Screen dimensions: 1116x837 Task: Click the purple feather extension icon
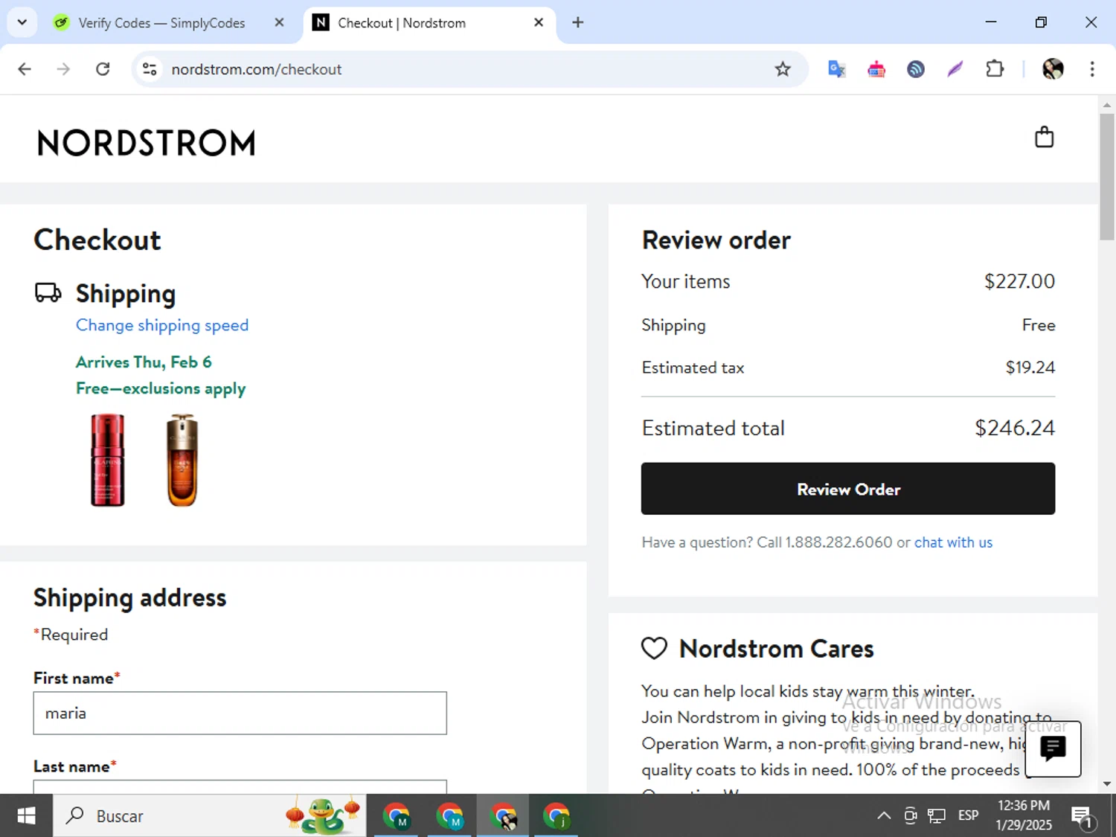pyautogui.click(x=955, y=69)
